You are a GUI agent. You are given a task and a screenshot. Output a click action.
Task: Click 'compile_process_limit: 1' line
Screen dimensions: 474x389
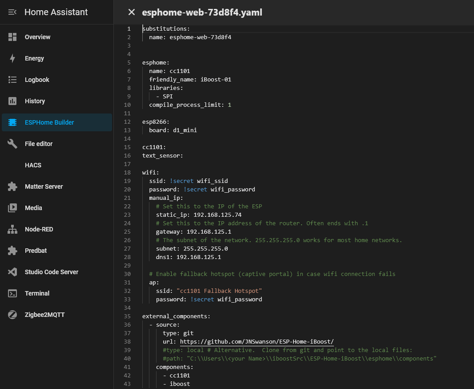pos(190,105)
